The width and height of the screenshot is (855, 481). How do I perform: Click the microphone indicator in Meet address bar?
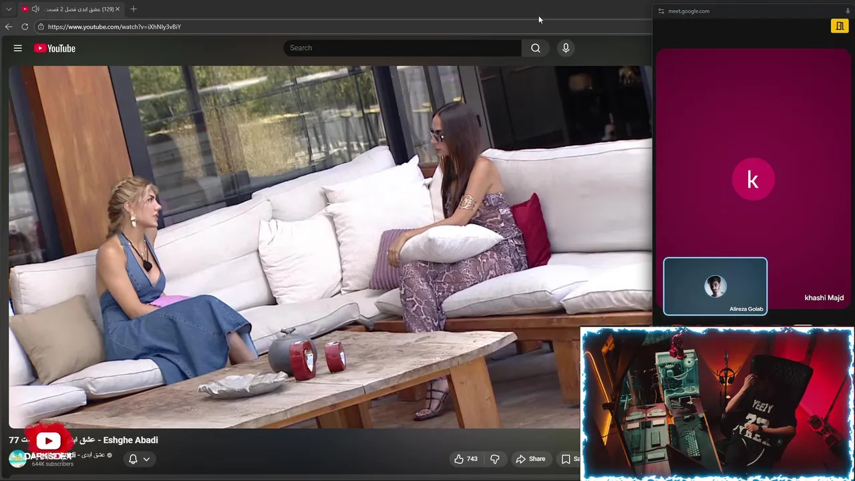[x=848, y=11]
